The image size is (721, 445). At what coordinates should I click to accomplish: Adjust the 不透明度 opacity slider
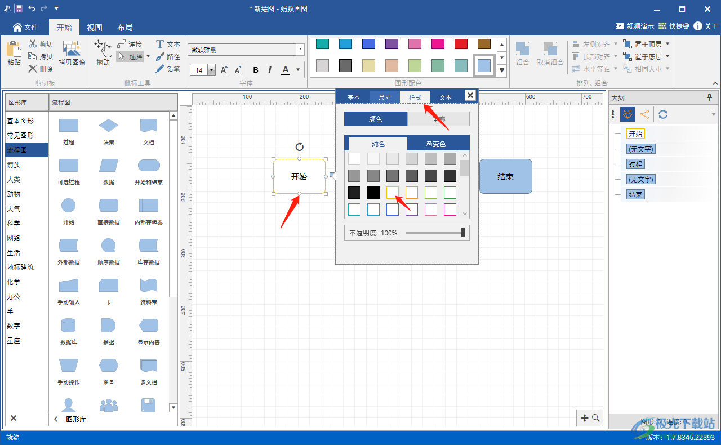(435, 233)
